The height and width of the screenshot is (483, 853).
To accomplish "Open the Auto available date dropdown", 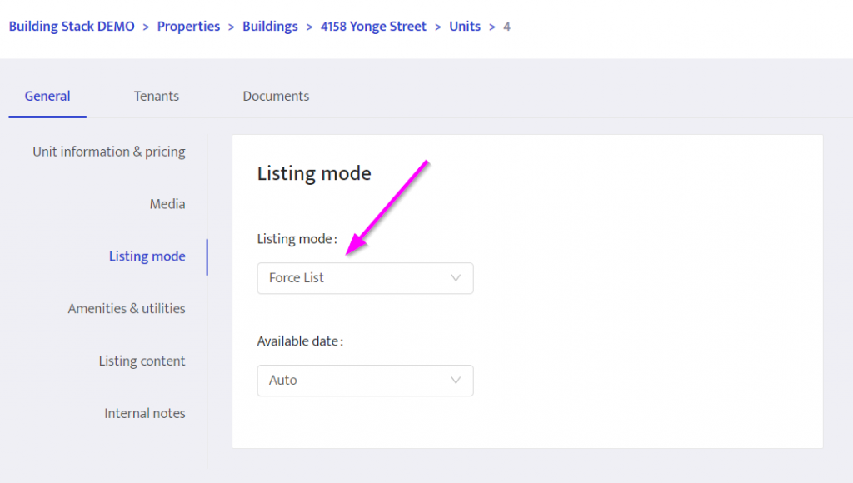I will pyautogui.click(x=365, y=381).
